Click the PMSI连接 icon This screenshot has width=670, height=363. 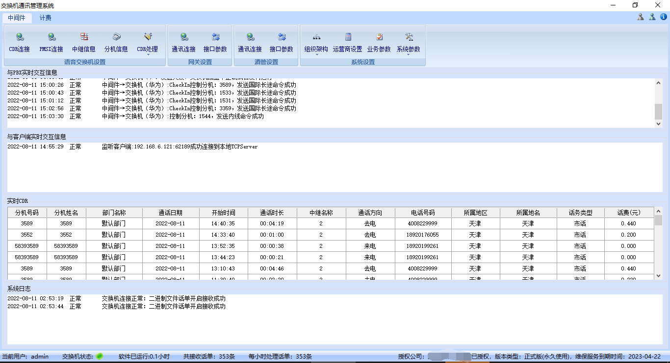tap(51, 42)
